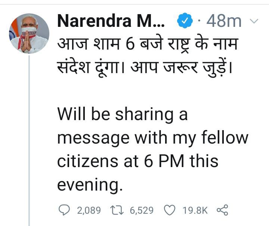Click the word 'evening.' in the tweet
This screenshot has width=269, height=226.
90,185
